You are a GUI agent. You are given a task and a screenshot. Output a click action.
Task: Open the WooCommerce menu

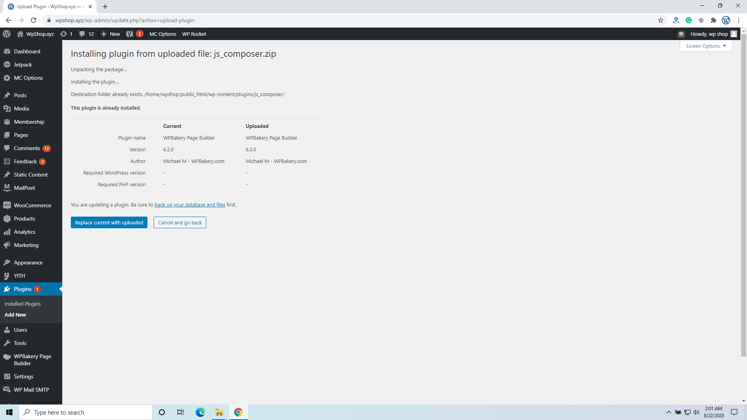pyautogui.click(x=32, y=205)
